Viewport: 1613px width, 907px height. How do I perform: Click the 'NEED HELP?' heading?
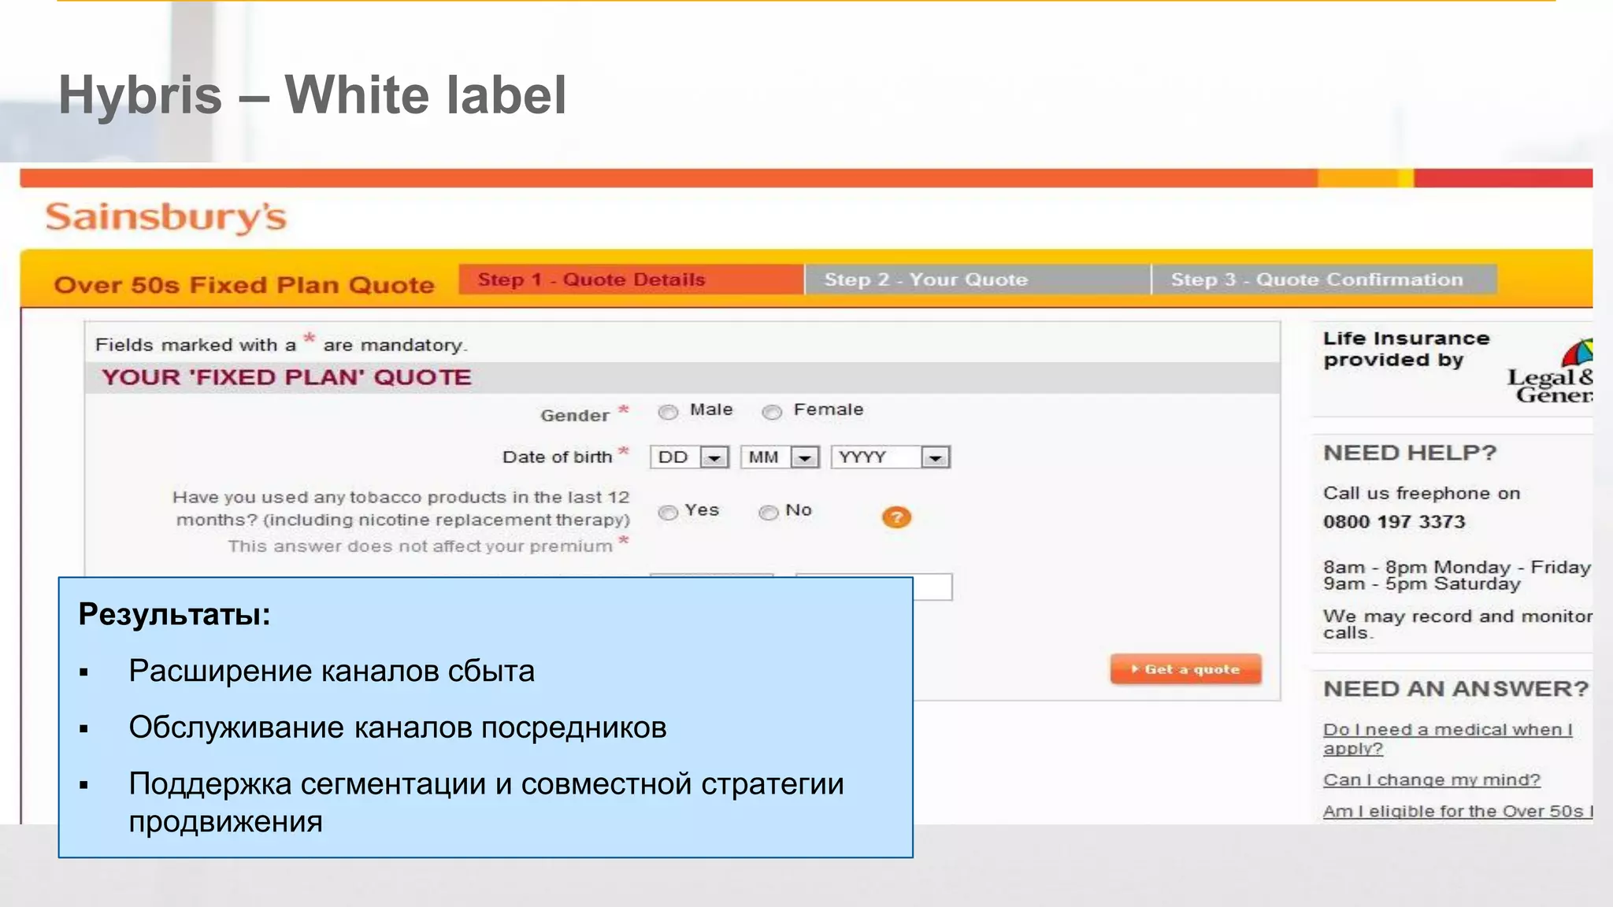[x=1410, y=453]
